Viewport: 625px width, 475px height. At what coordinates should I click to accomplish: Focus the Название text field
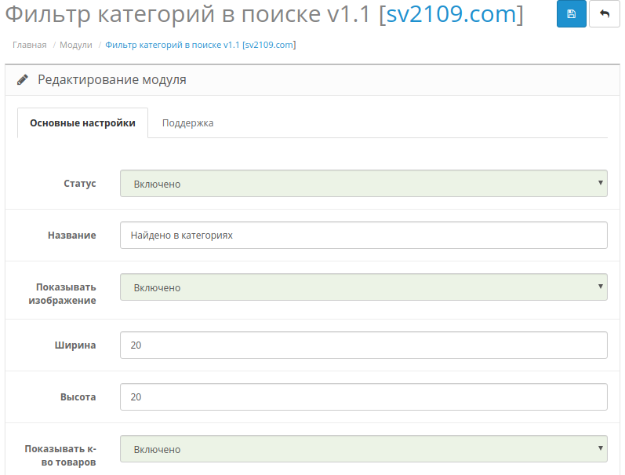tap(364, 235)
